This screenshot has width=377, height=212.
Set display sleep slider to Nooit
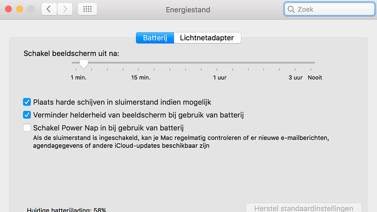click(x=311, y=63)
